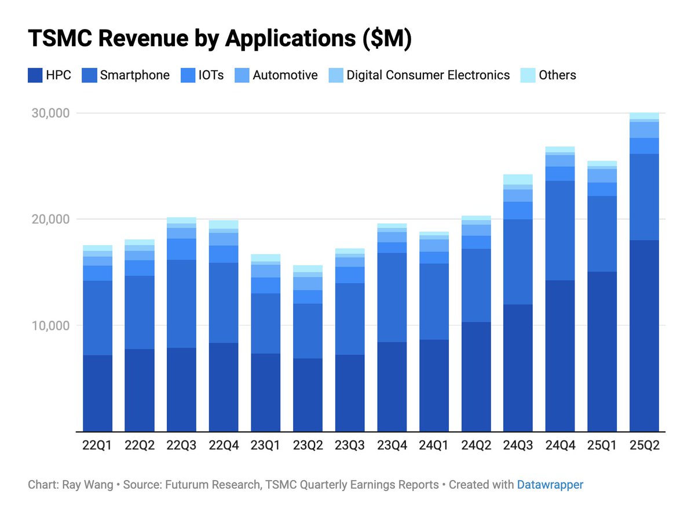Image resolution: width=695 pixels, height=523 pixels.
Task: Click the Smartphone segment of the 24Q4 bar
Action: (560, 231)
